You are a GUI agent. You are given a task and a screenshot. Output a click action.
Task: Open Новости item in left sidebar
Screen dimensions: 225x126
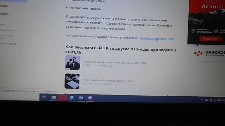(5, 14)
